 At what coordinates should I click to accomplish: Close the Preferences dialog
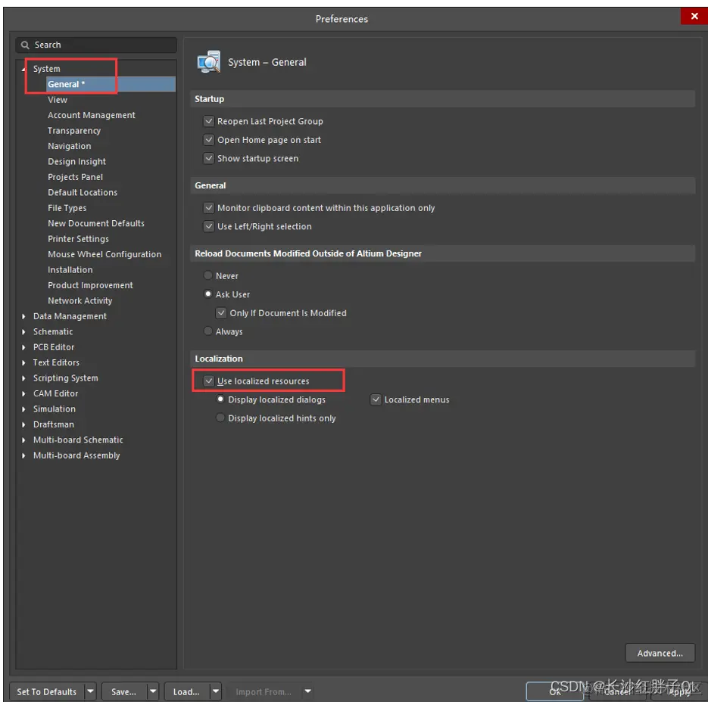[x=694, y=16]
